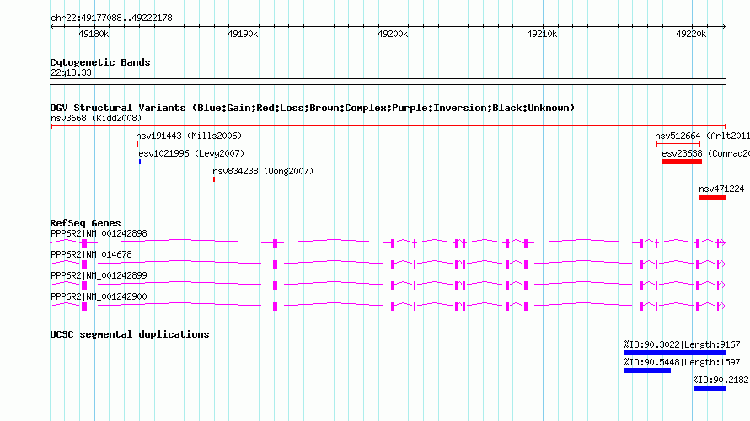Click blue bar under %ID:90.3022 duplication

coord(675,353)
